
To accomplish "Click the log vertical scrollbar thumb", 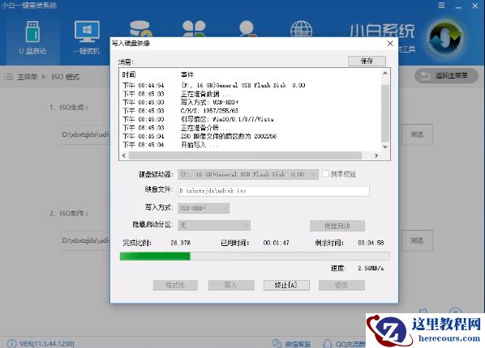I will pos(385,112).
